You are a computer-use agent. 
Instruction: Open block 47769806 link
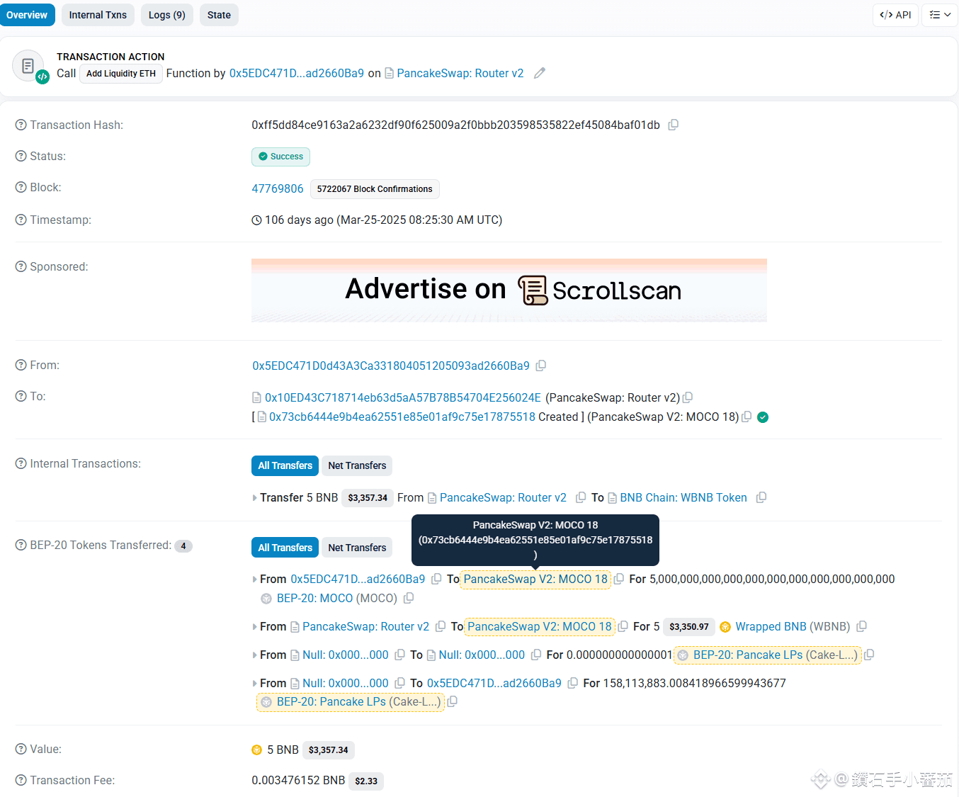[278, 188]
